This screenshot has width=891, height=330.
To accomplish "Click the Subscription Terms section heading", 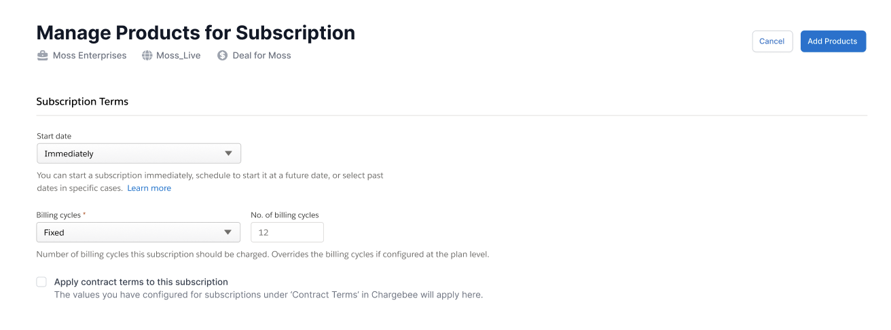I will pyautogui.click(x=82, y=101).
